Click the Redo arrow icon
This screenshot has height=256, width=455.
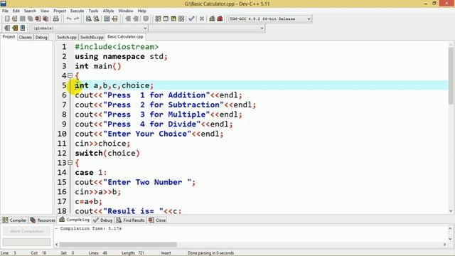pyautogui.click(x=76, y=18)
